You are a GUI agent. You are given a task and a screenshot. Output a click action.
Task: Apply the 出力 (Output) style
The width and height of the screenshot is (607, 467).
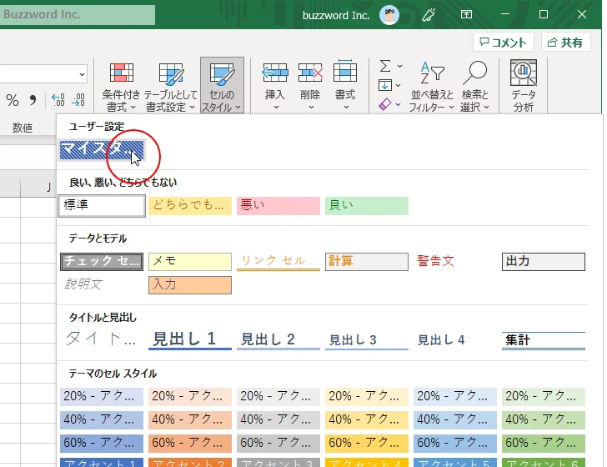544,262
